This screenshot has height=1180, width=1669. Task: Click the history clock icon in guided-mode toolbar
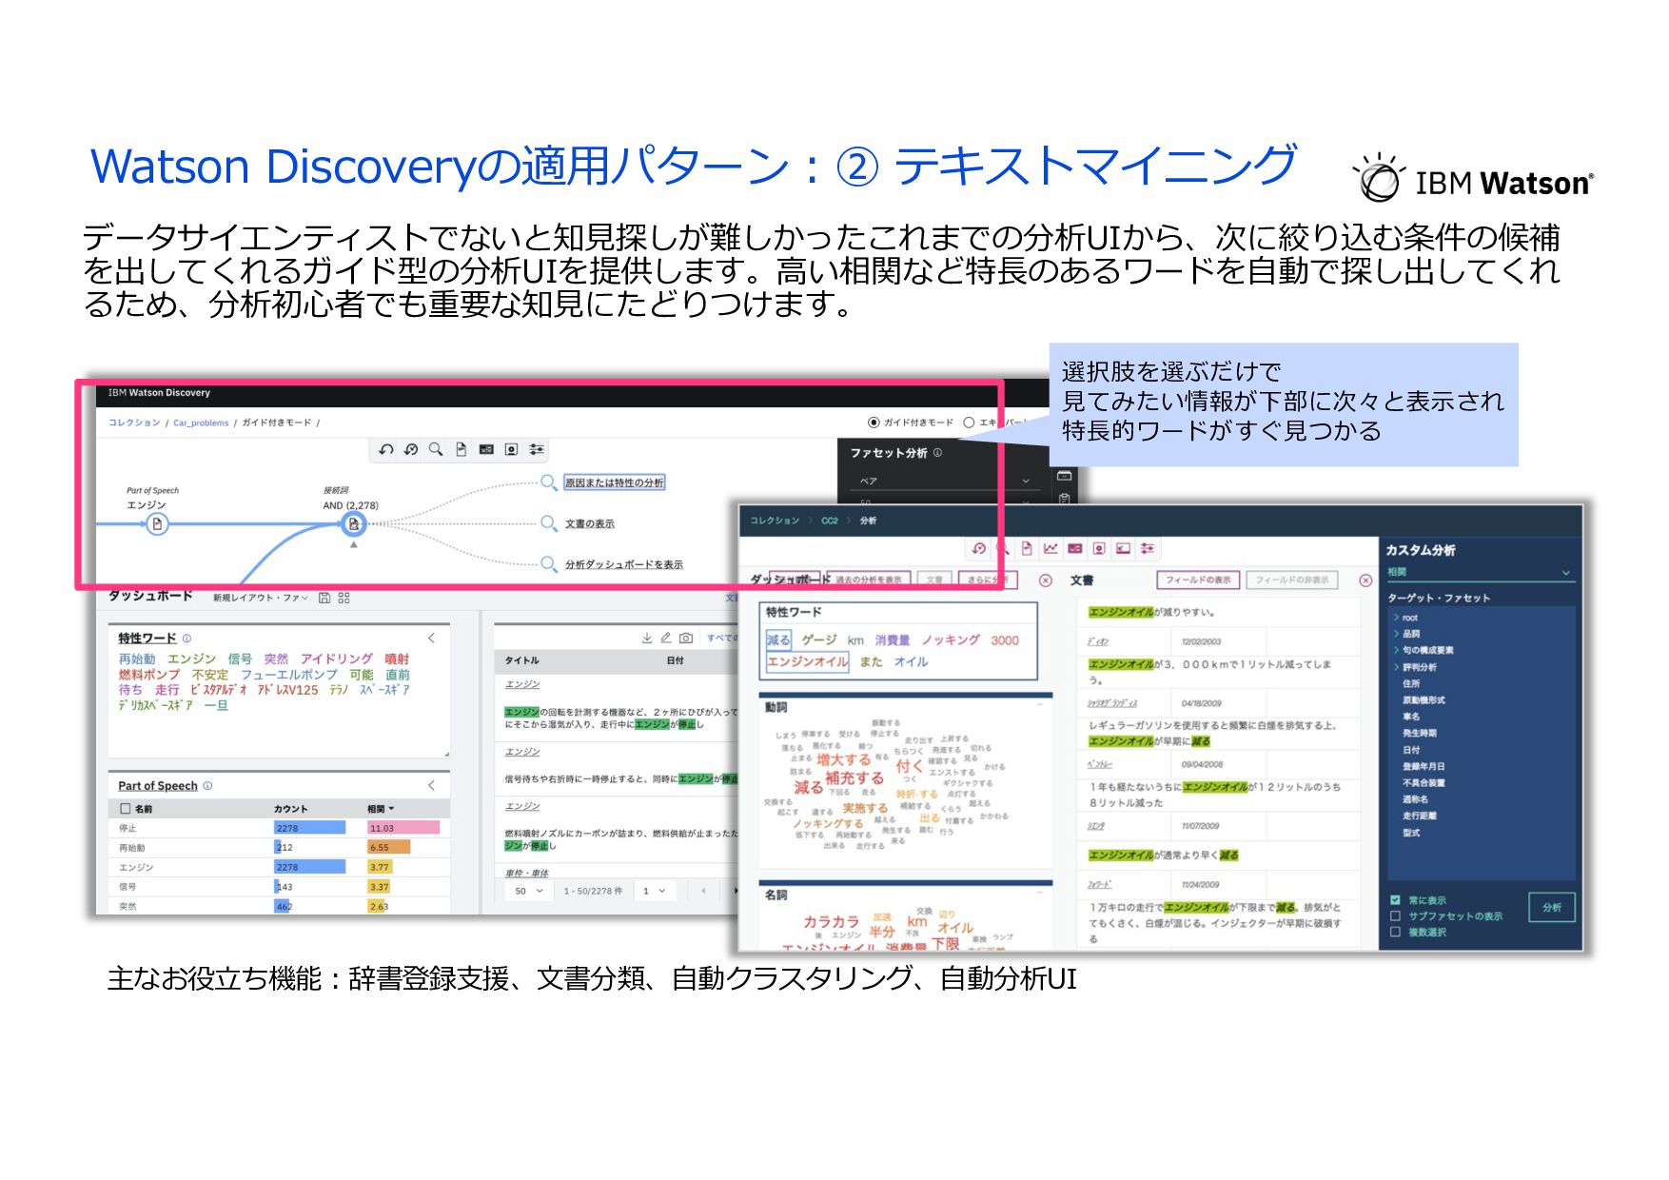(411, 449)
